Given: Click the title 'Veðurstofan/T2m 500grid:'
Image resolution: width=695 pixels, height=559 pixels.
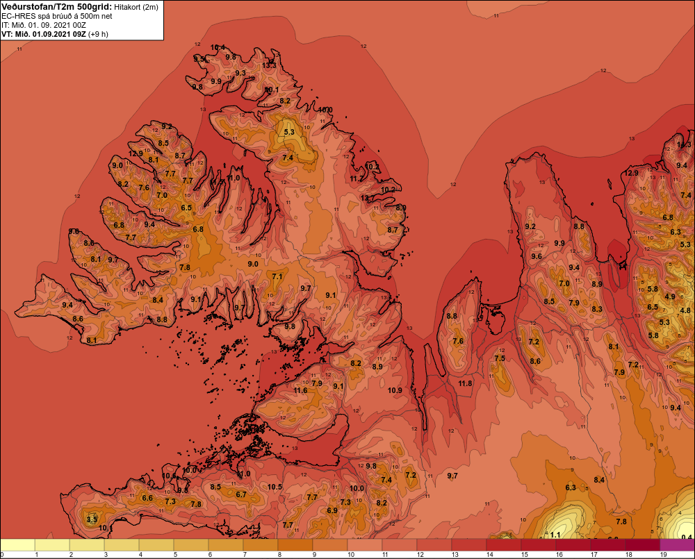Looking at the screenshot, I should pyautogui.click(x=57, y=7).
